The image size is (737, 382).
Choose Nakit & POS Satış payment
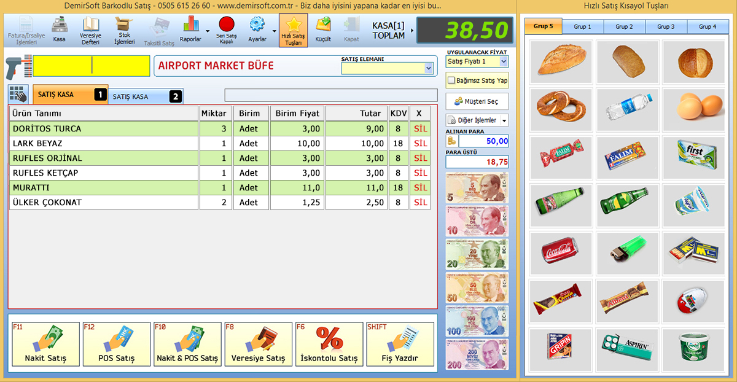point(187,344)
